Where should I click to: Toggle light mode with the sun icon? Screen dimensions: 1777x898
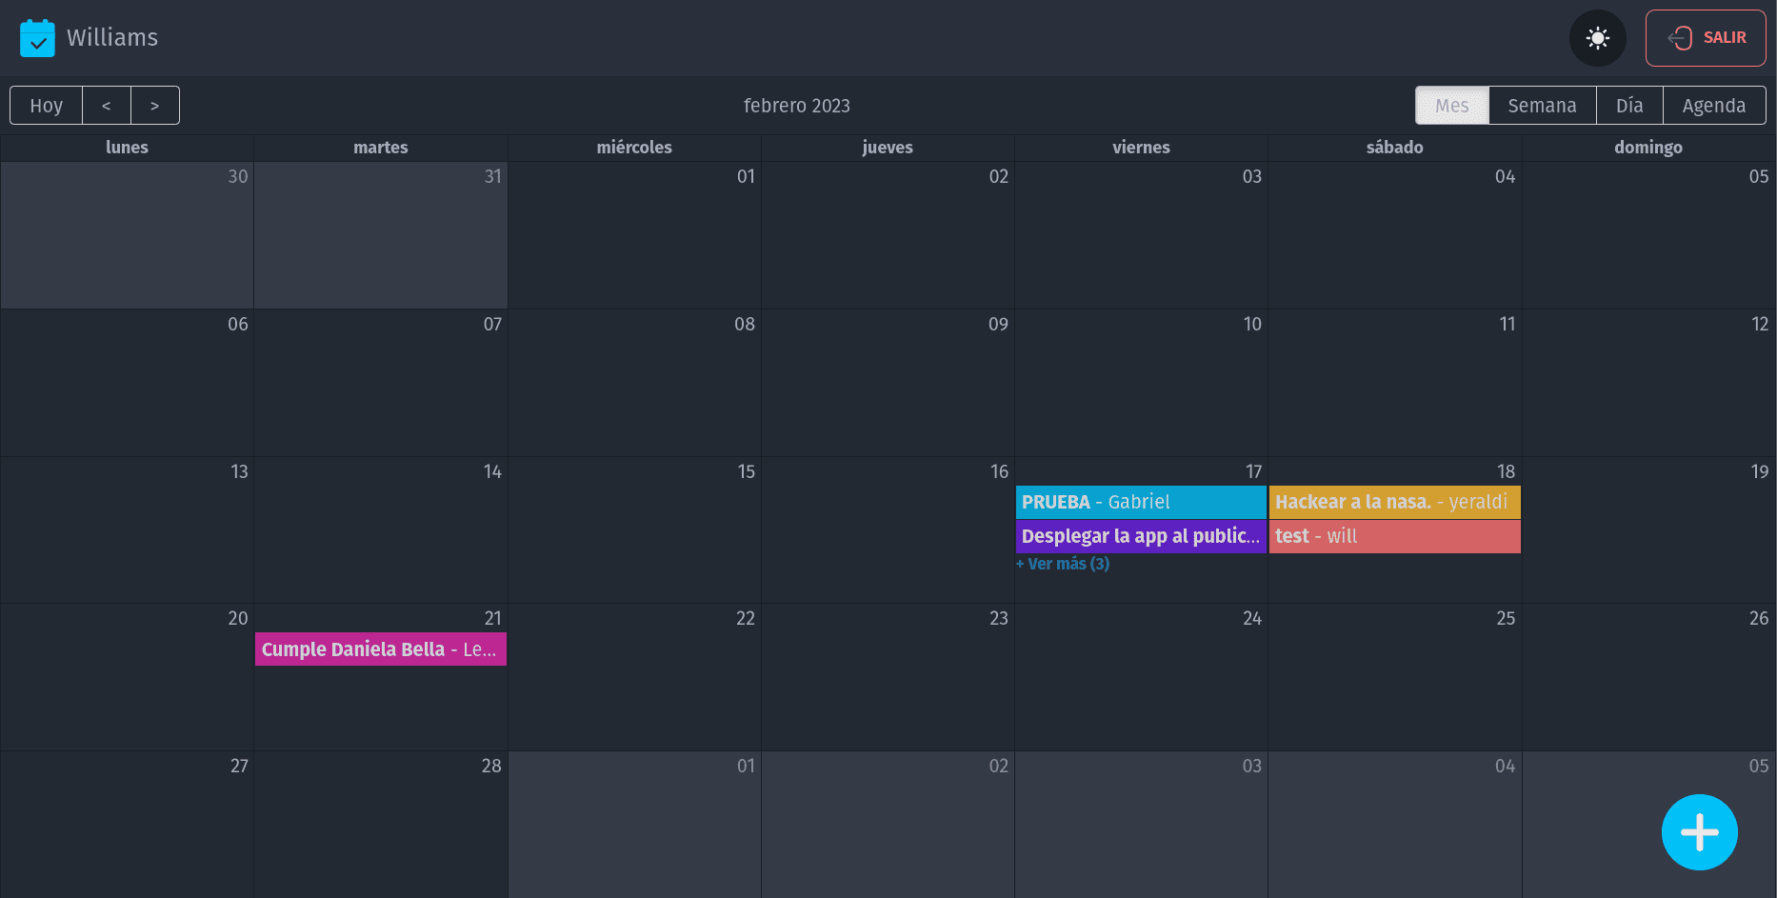click(1598, 38)
